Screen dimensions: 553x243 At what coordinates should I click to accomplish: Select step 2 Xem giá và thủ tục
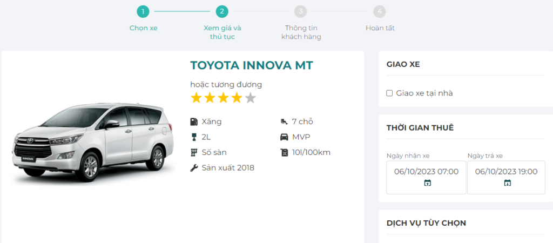pos(222,11)
